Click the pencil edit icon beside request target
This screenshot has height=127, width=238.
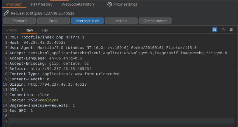pos(6,13)
